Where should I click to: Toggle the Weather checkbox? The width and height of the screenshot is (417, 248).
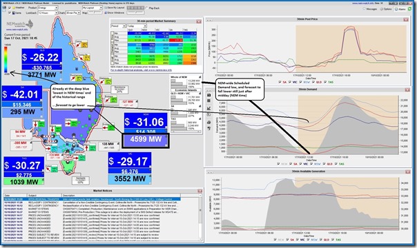10,8
